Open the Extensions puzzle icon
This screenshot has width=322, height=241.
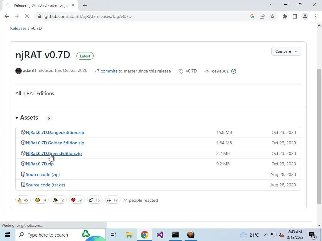pyautogui.click(x=285, y=16)
